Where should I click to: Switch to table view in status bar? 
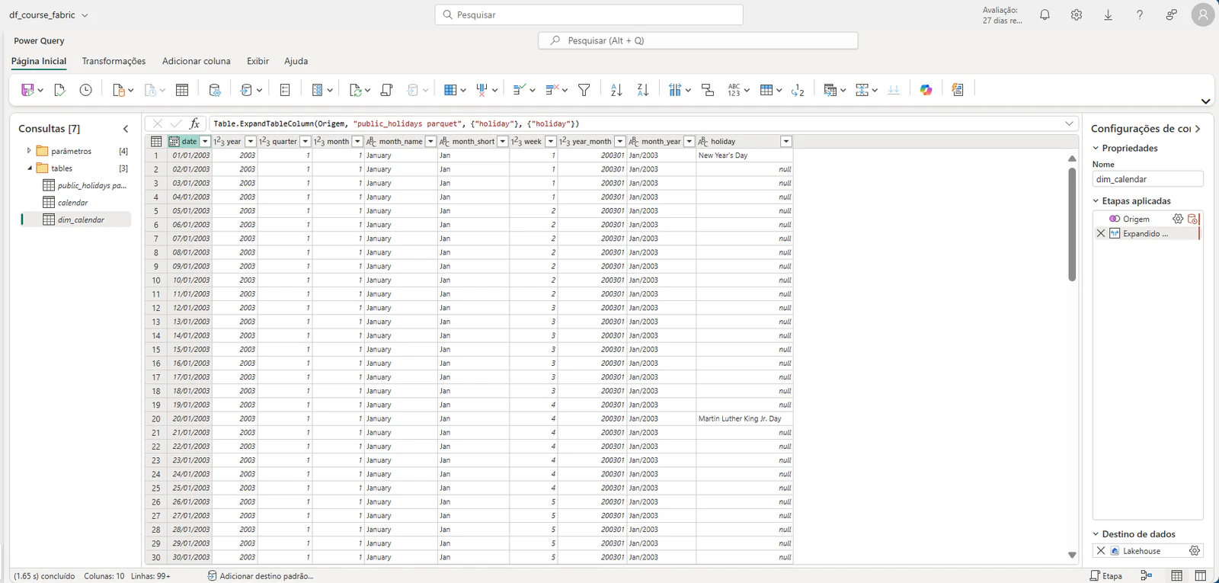click(x=1177, y=575)
